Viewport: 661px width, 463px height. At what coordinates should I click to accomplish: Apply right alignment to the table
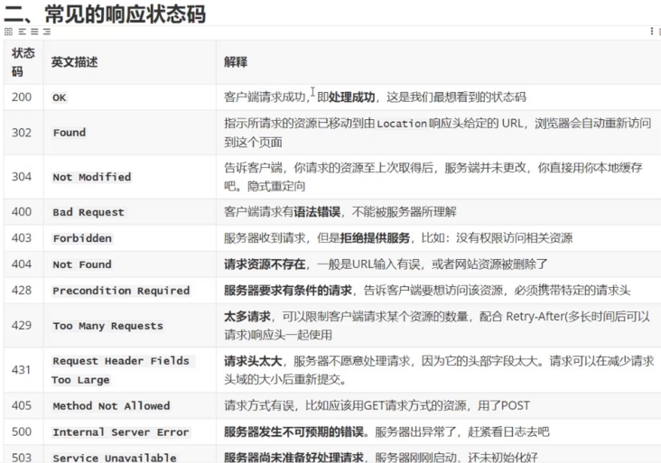[47, 32]
